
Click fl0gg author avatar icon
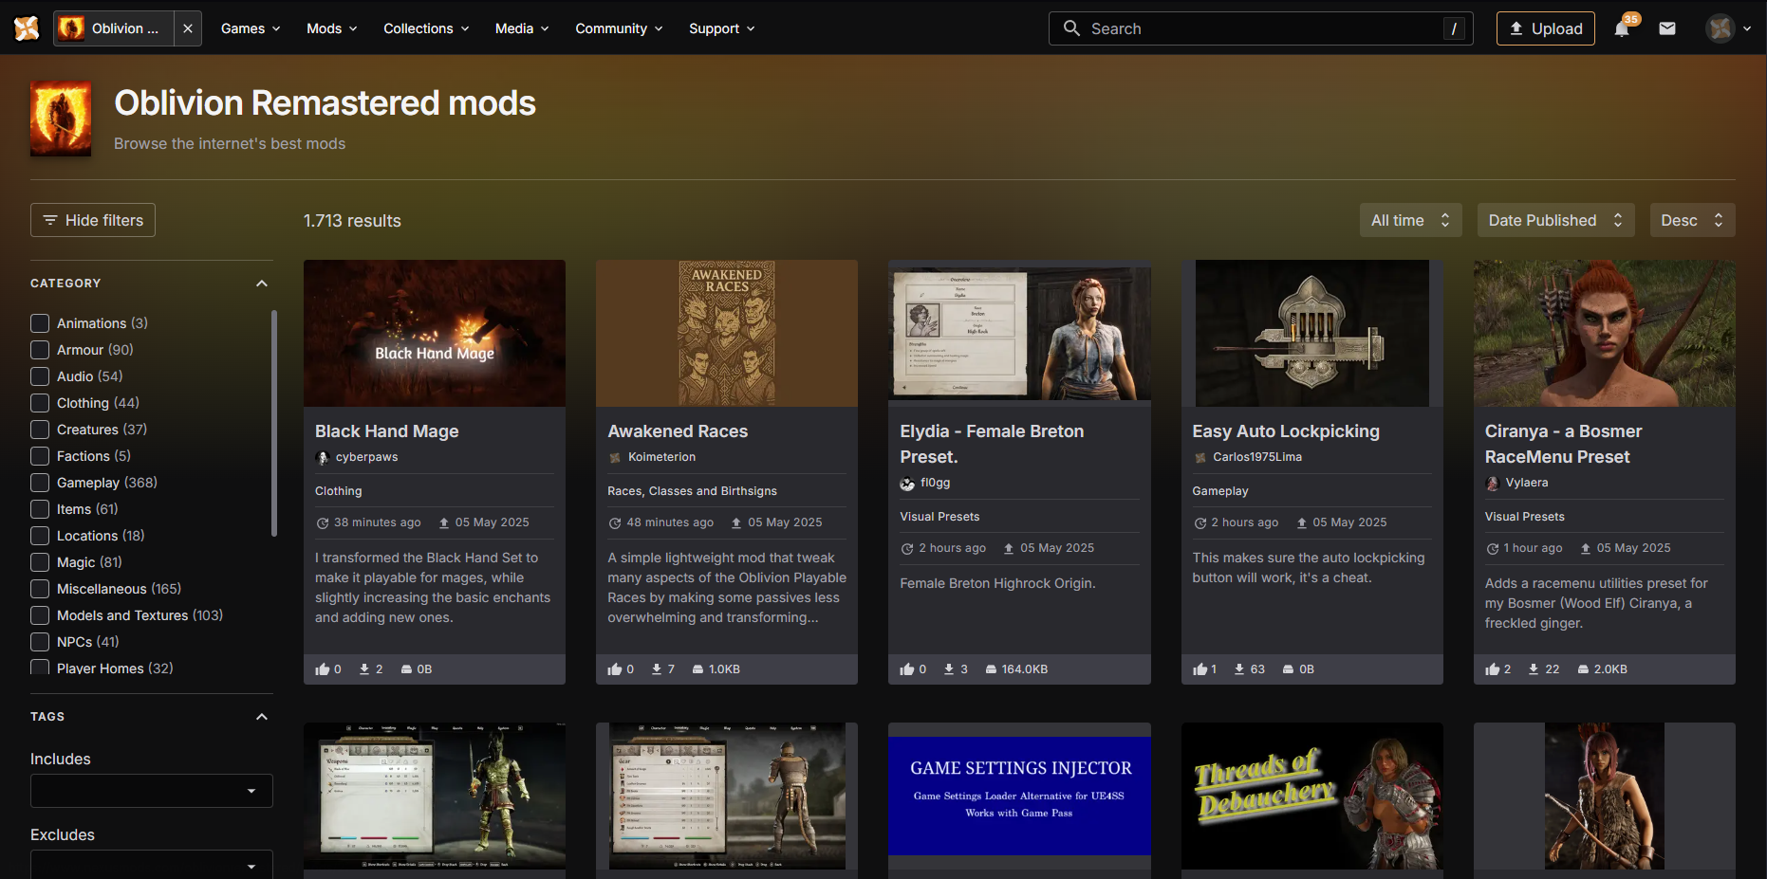[907, 483]
